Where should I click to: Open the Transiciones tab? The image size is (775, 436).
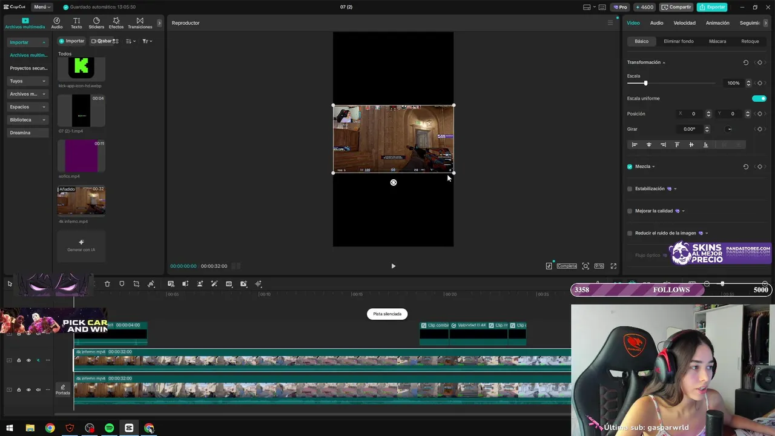pos(140,23)
